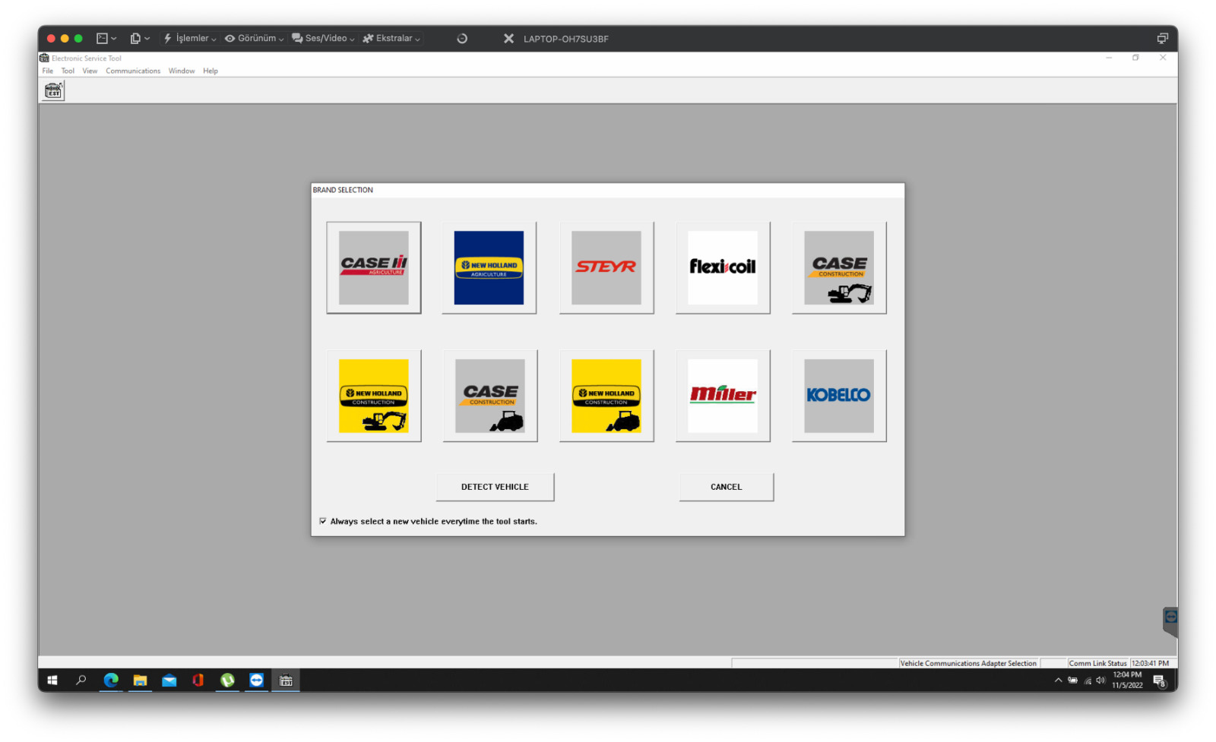Select New Holland Construction excavator brand
1216x742 pixels.
pyautogui.click(x=373, y=396)
